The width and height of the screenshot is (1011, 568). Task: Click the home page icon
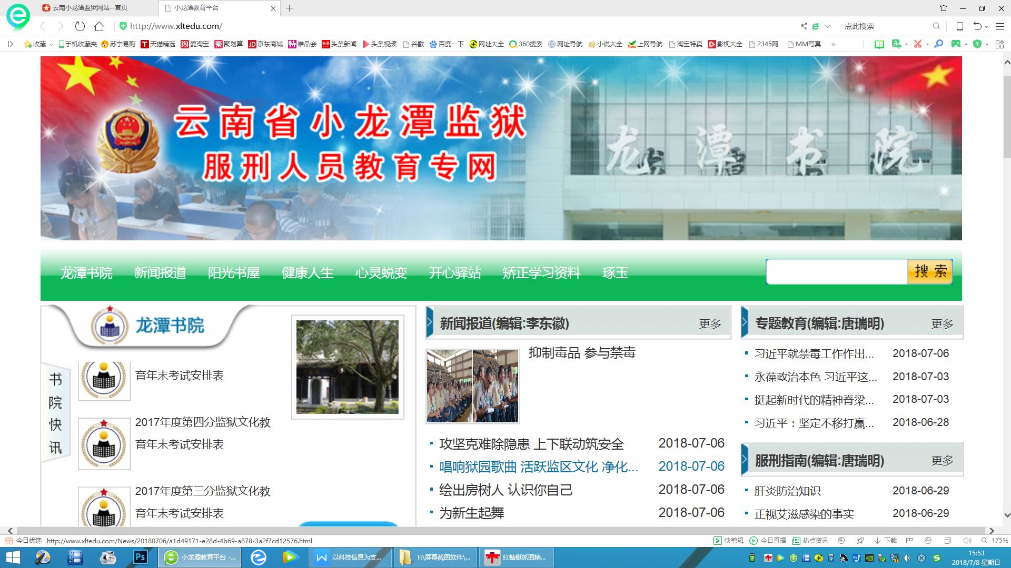[x=99, y=26]
